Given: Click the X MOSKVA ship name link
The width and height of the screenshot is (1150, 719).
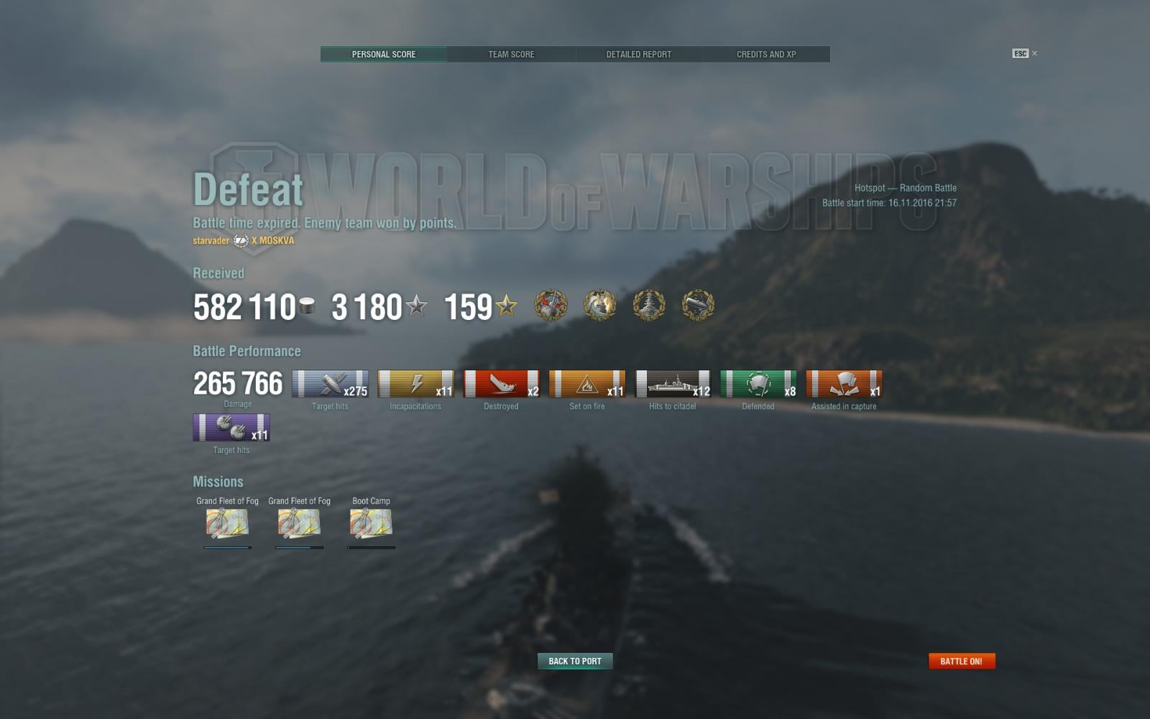Looking at the screenshot, I should (272, 241).
